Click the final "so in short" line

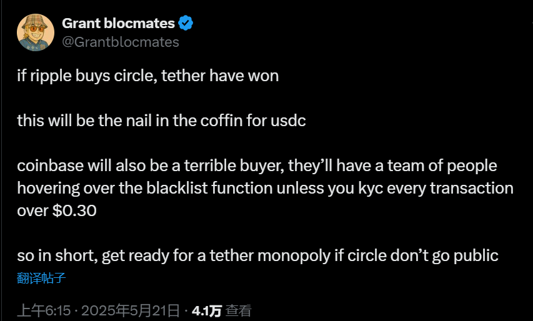[257, 256]
